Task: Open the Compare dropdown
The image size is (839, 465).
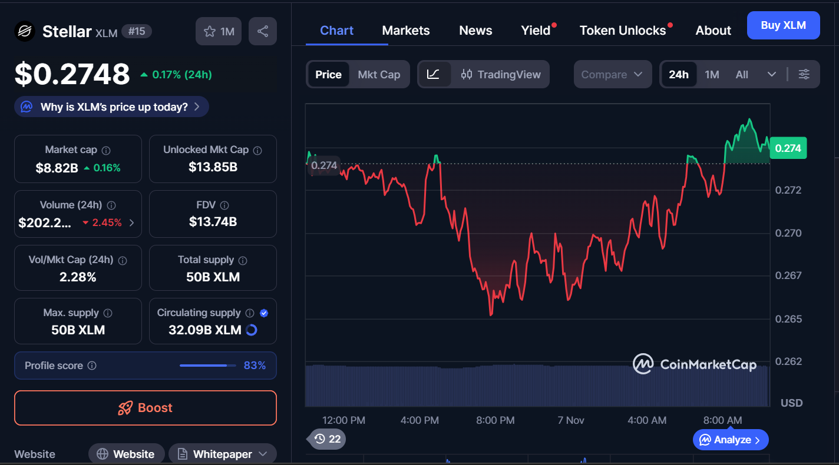Action: point(612,74)
